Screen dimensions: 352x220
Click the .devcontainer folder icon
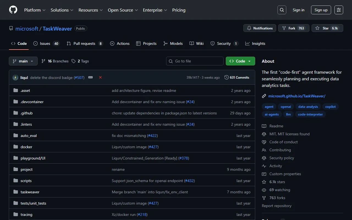pyautogui.click(x=16, y=102)
